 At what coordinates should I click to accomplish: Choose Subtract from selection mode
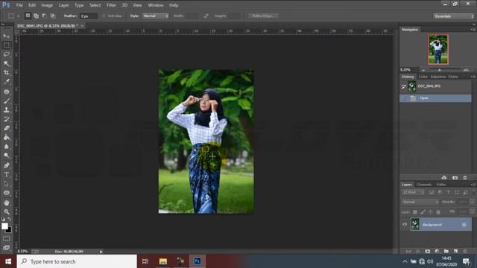(x=44, y=16)
